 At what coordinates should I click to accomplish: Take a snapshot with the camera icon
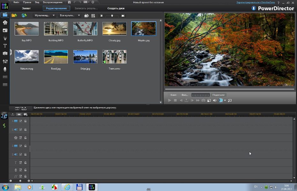203,100
